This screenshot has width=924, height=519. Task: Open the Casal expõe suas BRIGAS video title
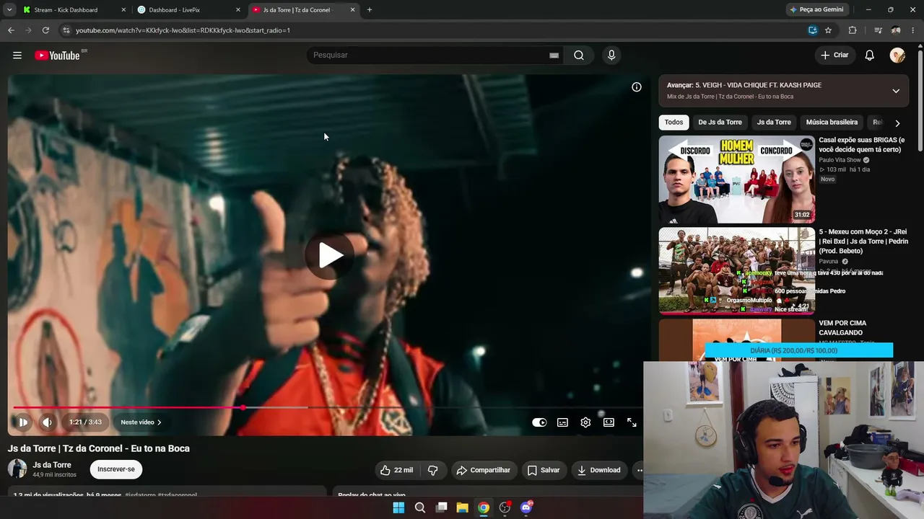(x=862, y=145)
